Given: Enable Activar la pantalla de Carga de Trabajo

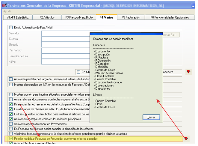Looking at the screenshot, I should (x=11, y=79).
